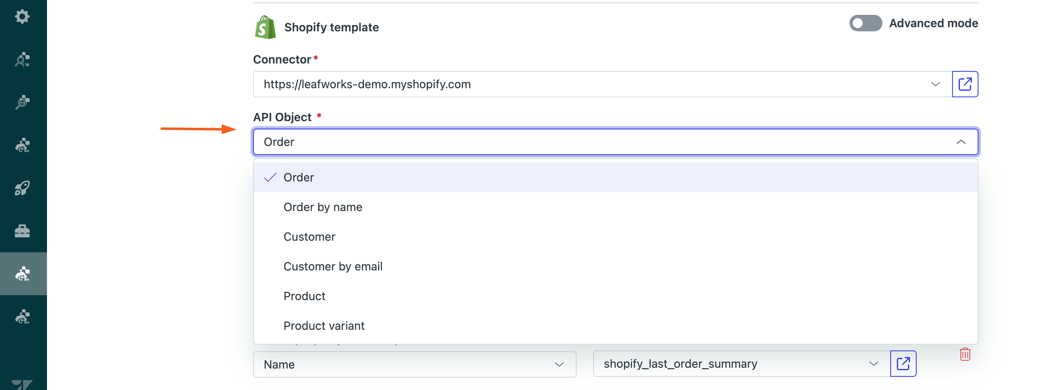This screenshot has height=390, width=1037.
Task: Open the OCR magnifier app icon in sidebar
Action: [x=22, y=102]
